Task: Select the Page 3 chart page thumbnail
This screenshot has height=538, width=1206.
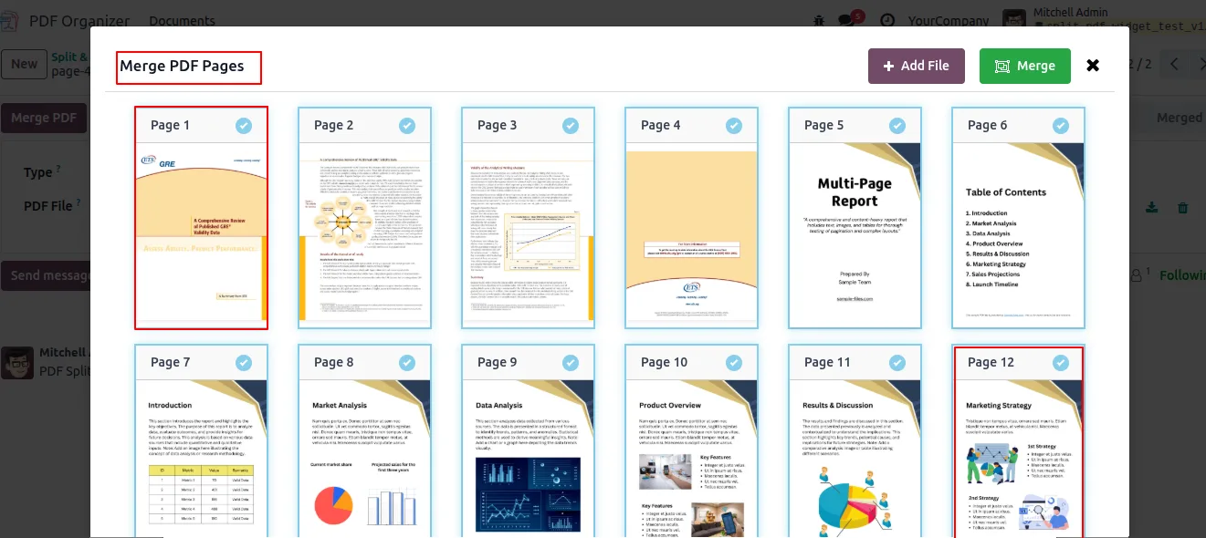Action: pyautogui.click(x=529, y=235)
